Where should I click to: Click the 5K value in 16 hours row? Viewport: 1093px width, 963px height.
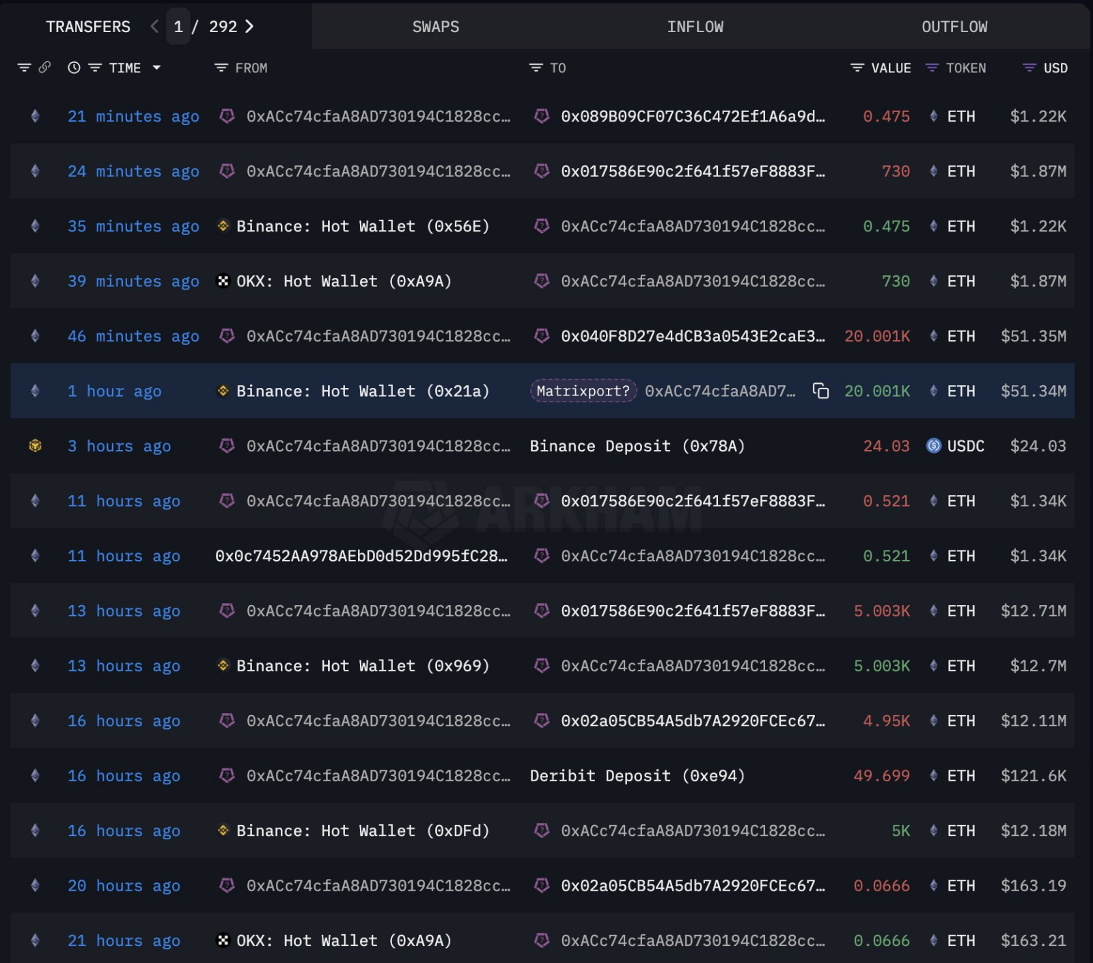[x=901, y=831]
